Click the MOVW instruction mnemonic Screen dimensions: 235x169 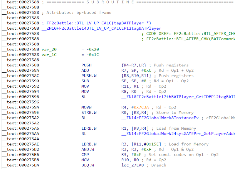pyautogui.click(x=86, y=107)
